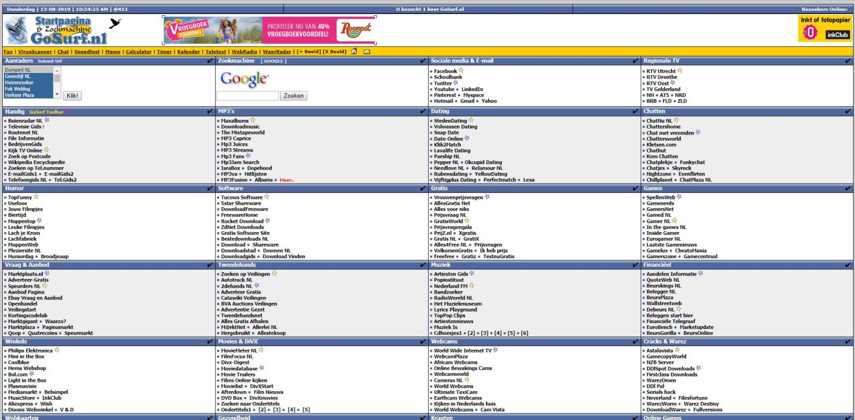Screen dimensions: 855x420
Task: Click the Aanraders list down arrow
Action: pyautogui.click(x=58, y=95)
